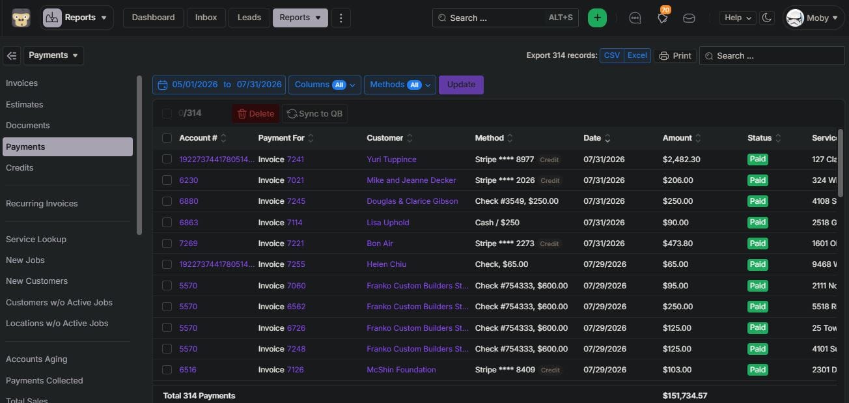Collapse sidebar with the back arrow icon
This screenshot has height=403, width=849.
click(12, 55)
